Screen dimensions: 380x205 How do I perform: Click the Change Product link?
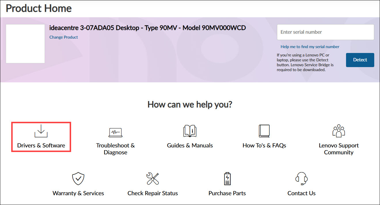pos(64,37)
